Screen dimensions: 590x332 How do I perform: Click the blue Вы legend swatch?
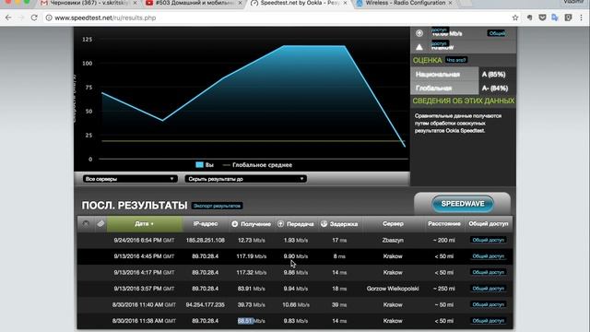click(199, 164)
